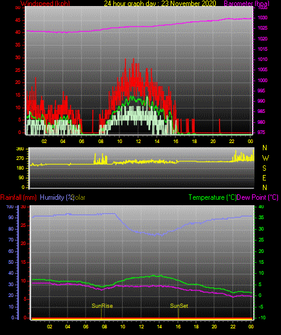The image size is (281, 335).
Task: Click hour 22 under the windspeed chart
Action: pyautogui.click(x=232, y=141)
